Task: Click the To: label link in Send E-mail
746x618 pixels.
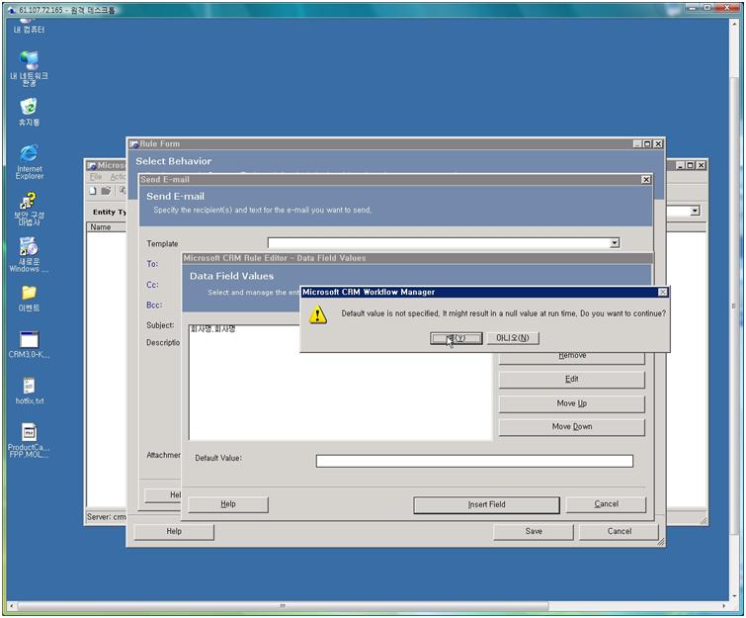Action: tap(152, 264)
